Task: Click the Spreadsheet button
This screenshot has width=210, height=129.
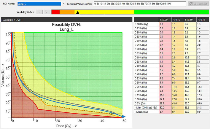Action: point(198,4)
